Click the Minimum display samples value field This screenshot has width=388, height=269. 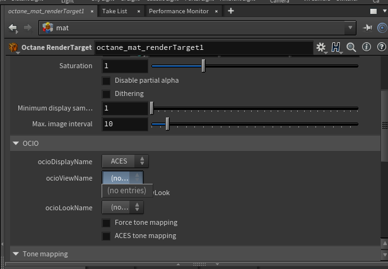click(x=125, y=108)
